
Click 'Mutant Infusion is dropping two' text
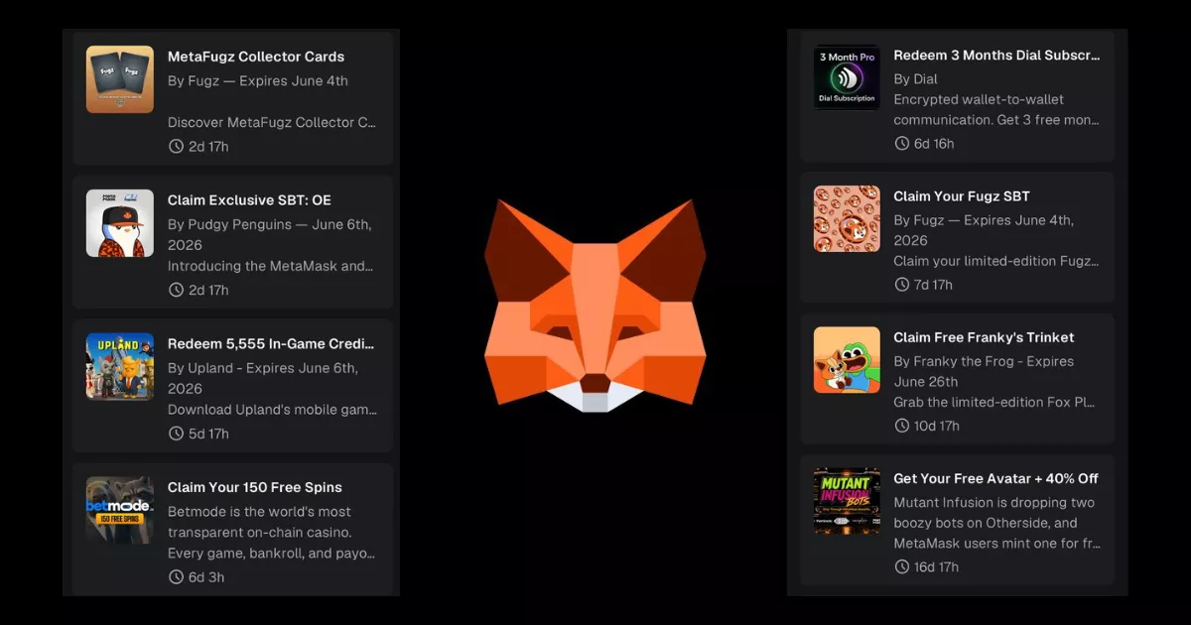[x=993, y=503]
